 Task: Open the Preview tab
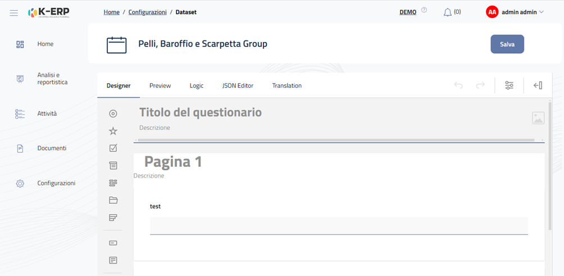click(160, 86)
